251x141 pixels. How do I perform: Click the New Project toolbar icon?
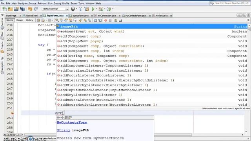[x=11, y=9]
